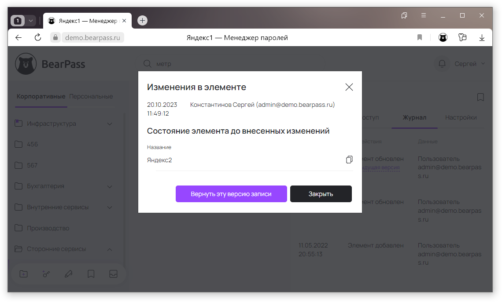Open the notifications bell

pos(442,64)
